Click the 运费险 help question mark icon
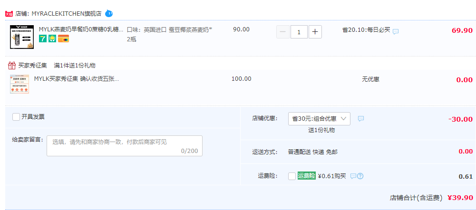Screen dimensions: 476x210 (x=360, y=176)
